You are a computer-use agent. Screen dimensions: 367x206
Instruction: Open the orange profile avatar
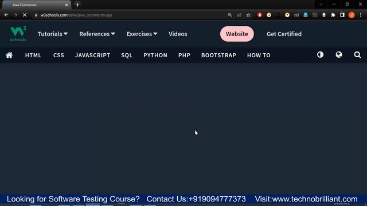pyautogui.click(x=352, y=15)
